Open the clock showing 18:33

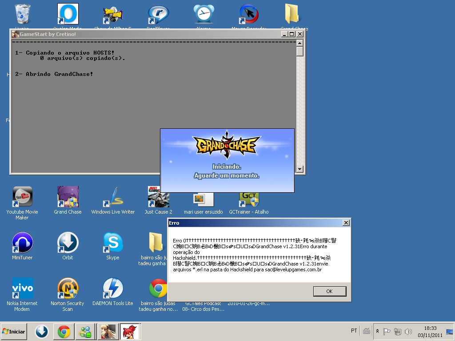(430, 331)
